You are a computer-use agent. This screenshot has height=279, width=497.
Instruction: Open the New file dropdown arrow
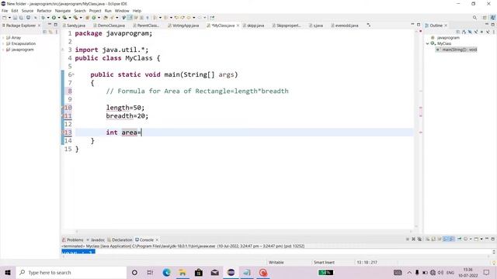click(9, 18)
